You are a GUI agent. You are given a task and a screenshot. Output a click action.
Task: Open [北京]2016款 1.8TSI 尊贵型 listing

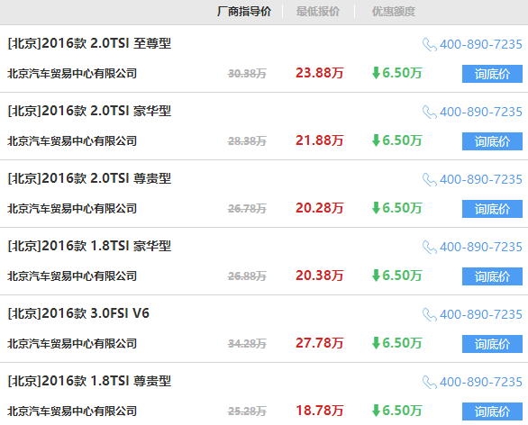tap(89, 381)
